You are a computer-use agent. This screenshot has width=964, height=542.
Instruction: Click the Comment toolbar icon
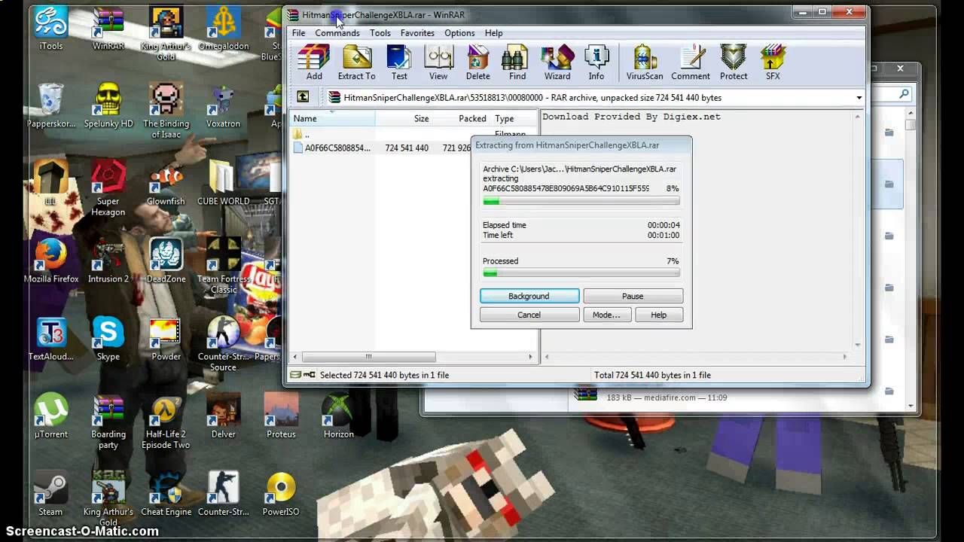[691, 62]
